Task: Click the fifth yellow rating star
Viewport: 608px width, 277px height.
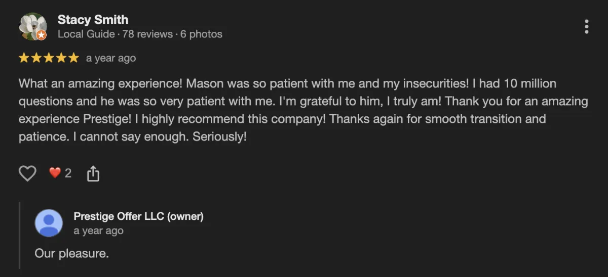Action: (x=73, y=58)
